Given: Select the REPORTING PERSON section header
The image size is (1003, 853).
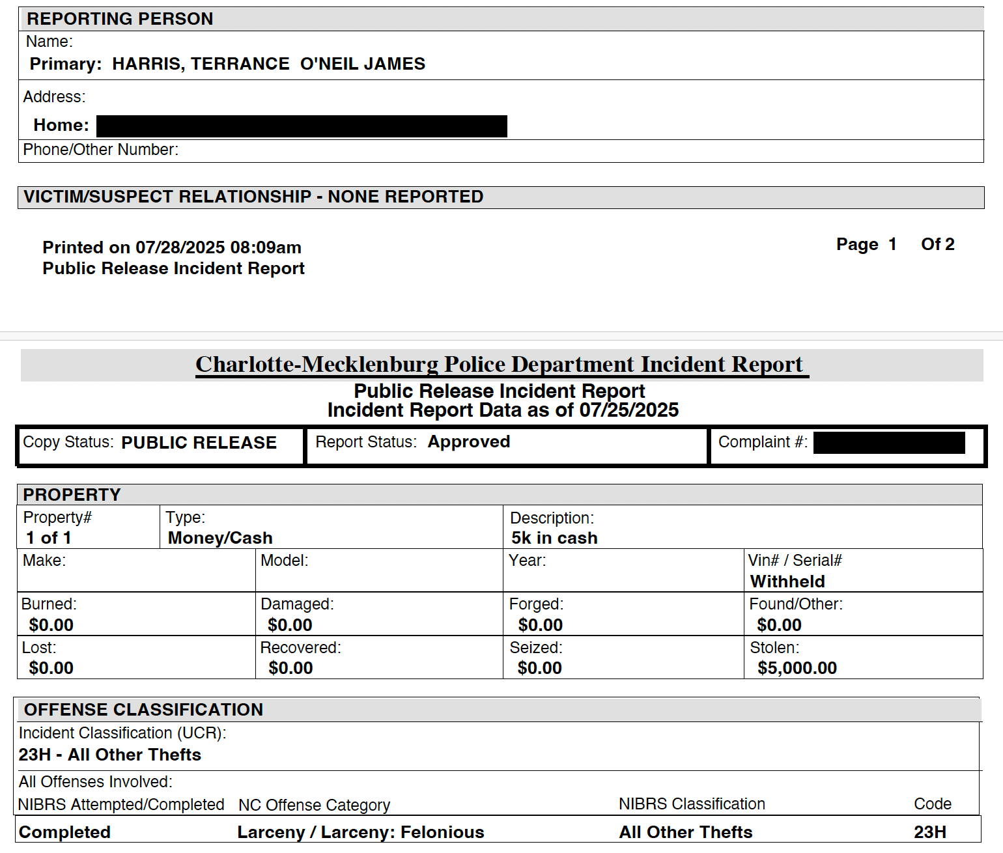Looking at the screenshot, I should pos(120,19).
